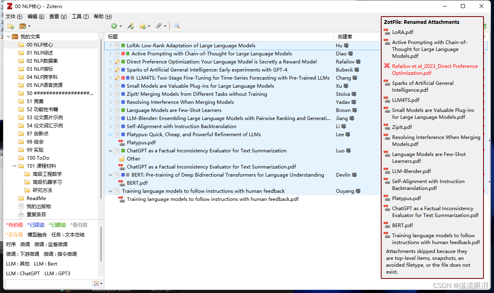
Task: Click the tag filter search field
Action: [x=49, y=284]
